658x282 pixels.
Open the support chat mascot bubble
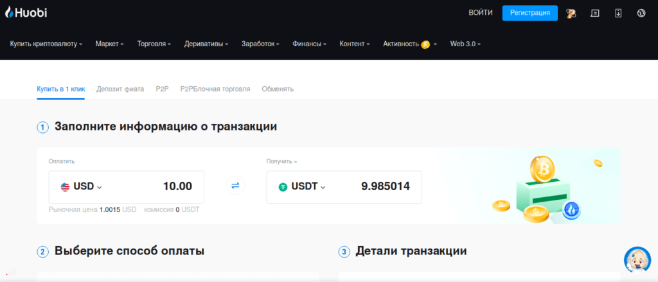pyautogui.click(x=637, y=260)
